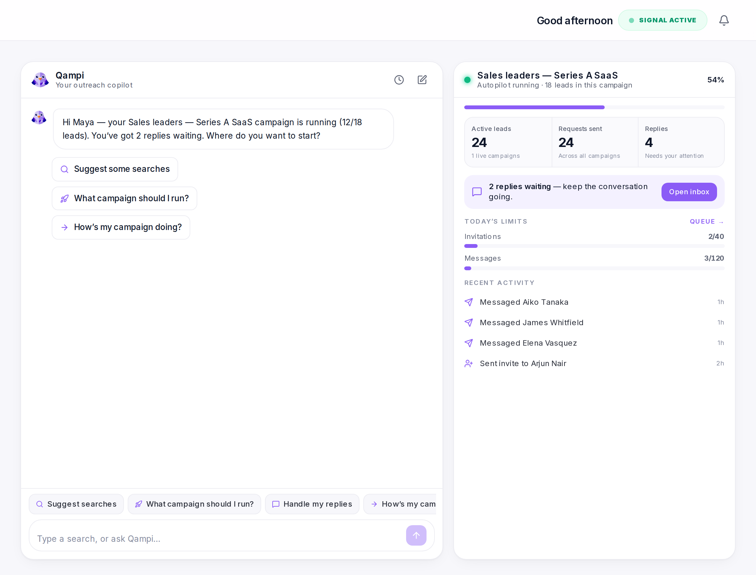Click the 'Suggest searches' quick chip
756x575 pixels.
76,504
